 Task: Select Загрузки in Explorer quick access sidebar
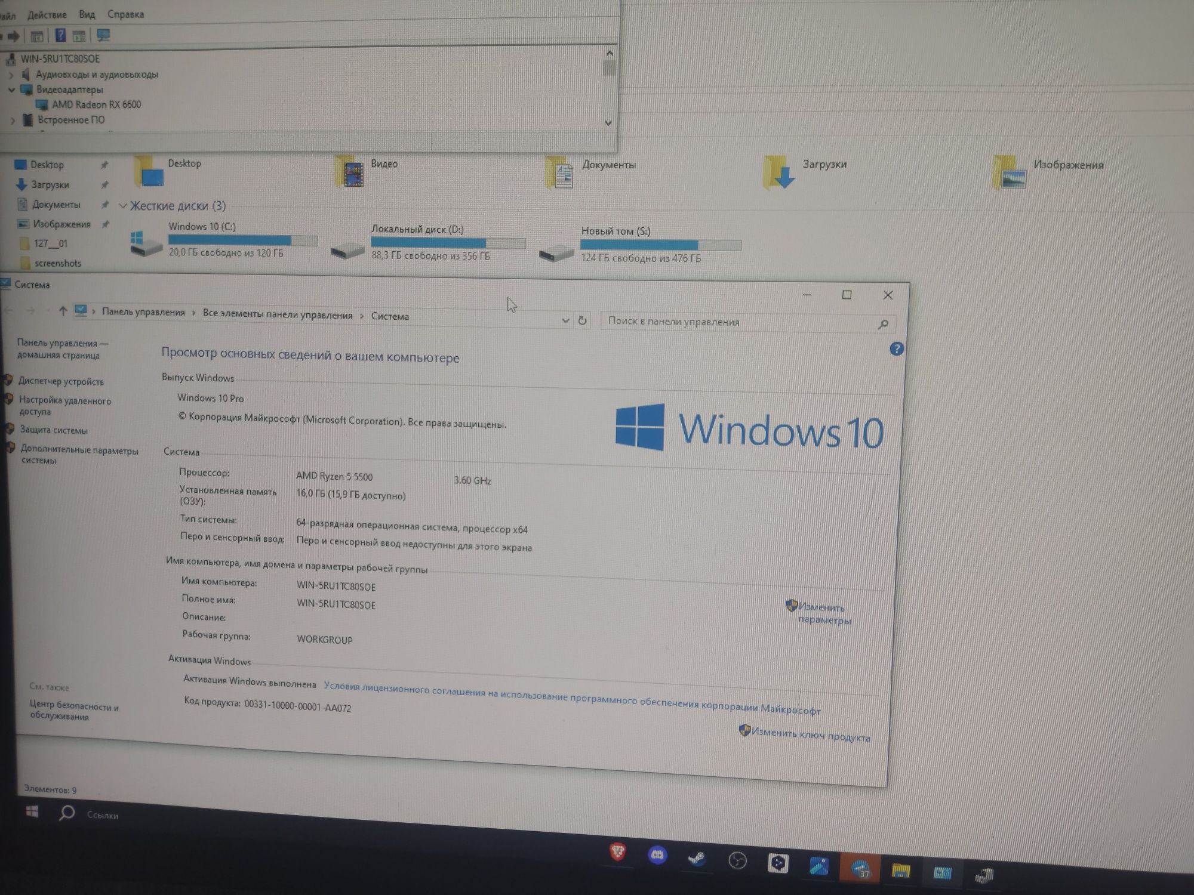click(x=50, y=185)
